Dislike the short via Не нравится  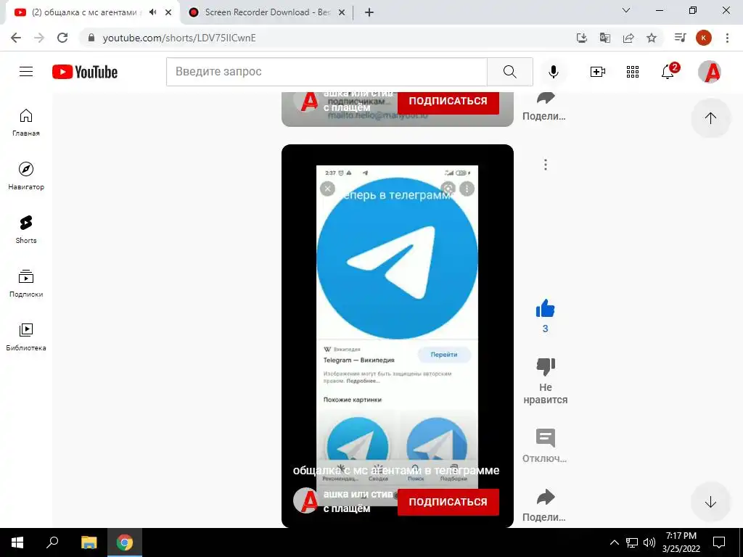point(546,366)
